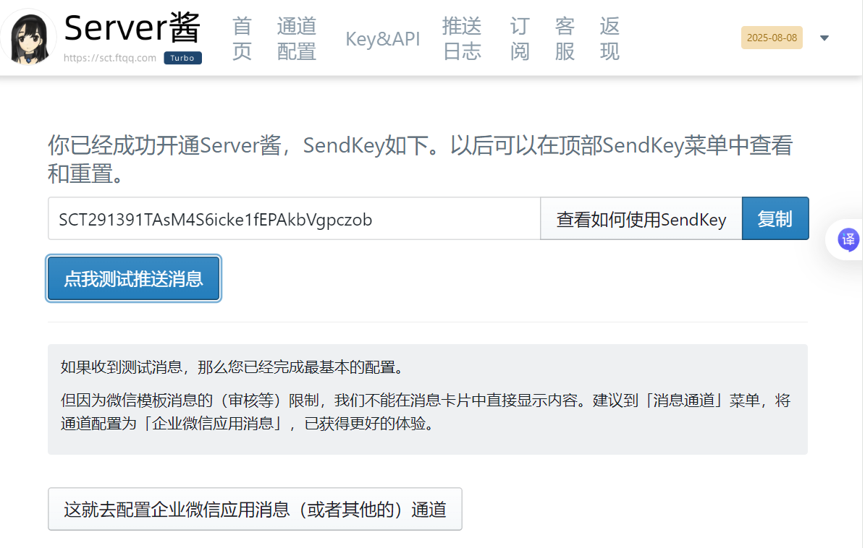The image size is (865, 548).
Task: Open the 订阅 subscription menu
Action: click(520, 38)
